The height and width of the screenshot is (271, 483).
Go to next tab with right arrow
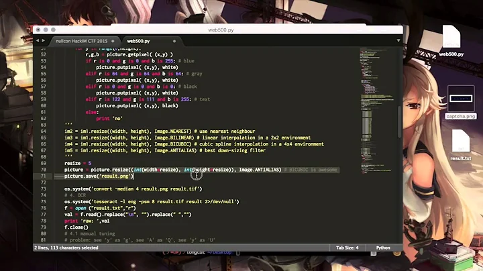click(x=43, y=40)
